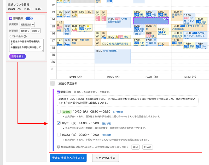This screenshot has height=165, width=209.
Task: Open the 13:00 特別 meeting on Wednesday
Action: point(151,14)
